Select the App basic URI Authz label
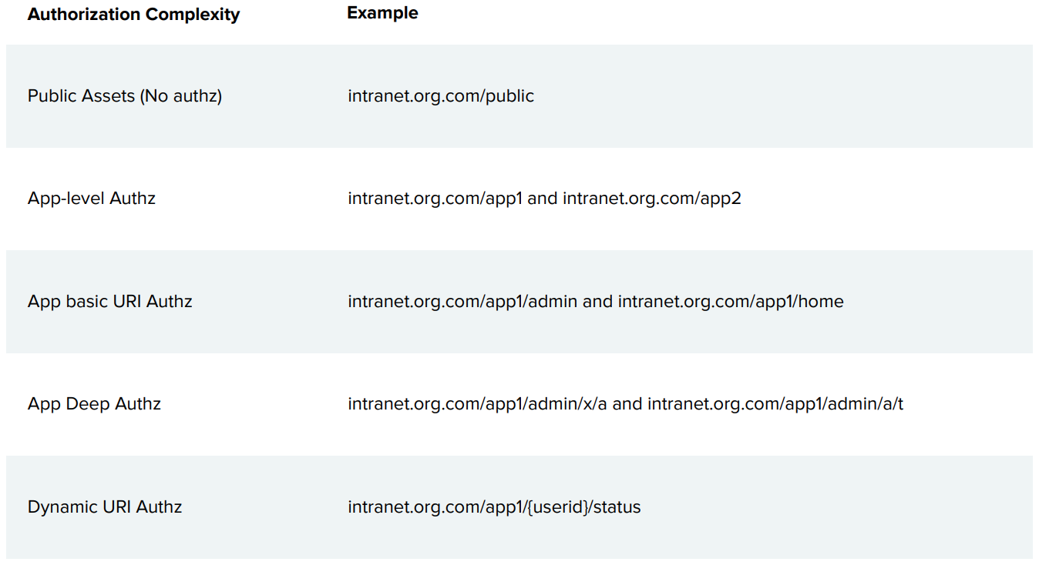 (x=109, y=301)
